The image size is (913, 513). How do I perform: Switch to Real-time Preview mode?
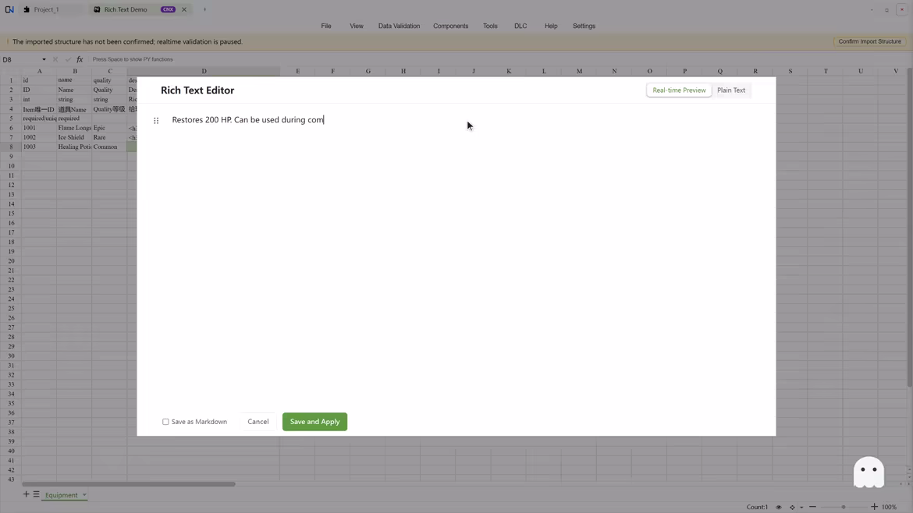(x=679, y=90)
